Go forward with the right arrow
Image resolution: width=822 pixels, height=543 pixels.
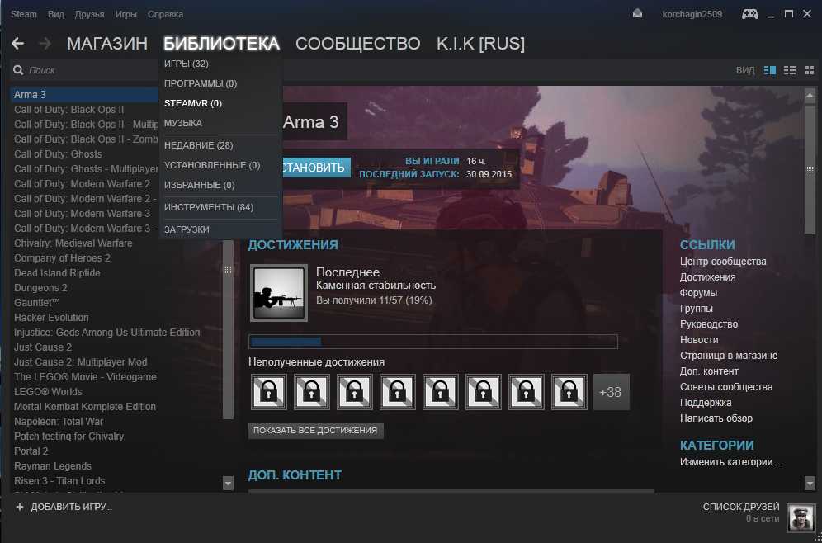[45, 44]
